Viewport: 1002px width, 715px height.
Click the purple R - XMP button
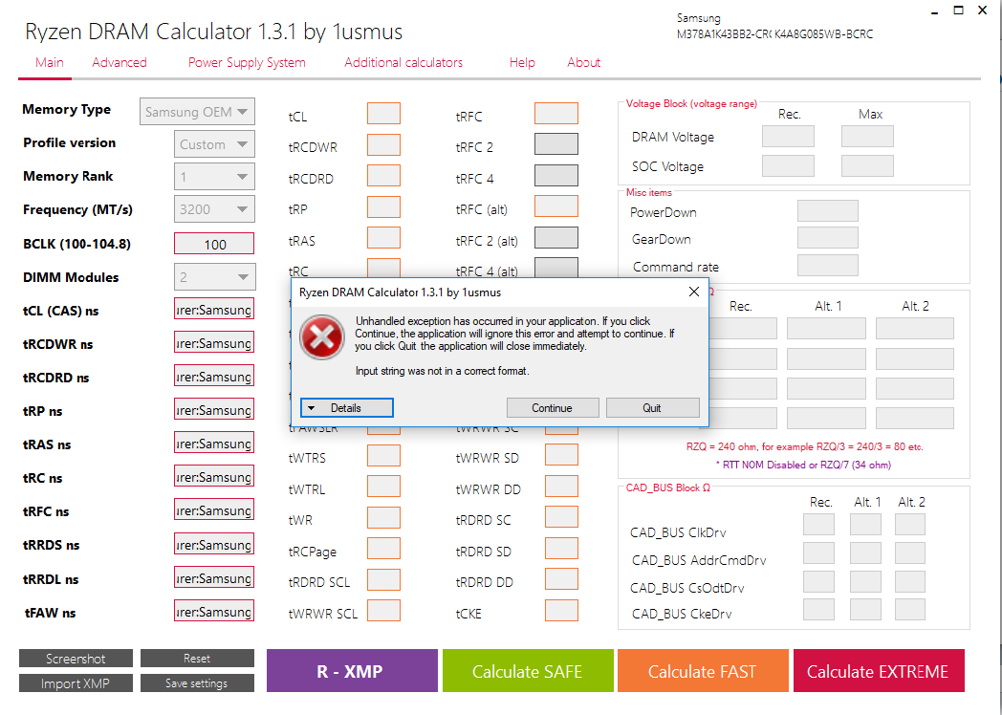(x=352, y=671)
